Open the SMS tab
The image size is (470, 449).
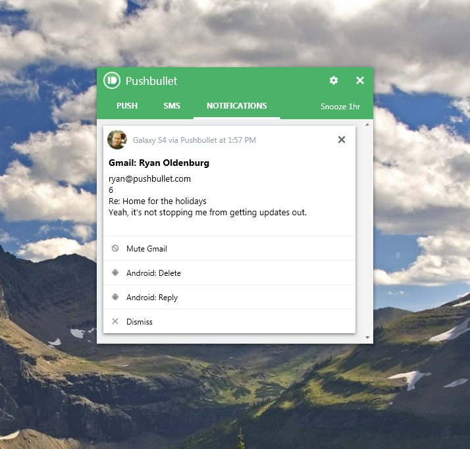tap(172, 106)
